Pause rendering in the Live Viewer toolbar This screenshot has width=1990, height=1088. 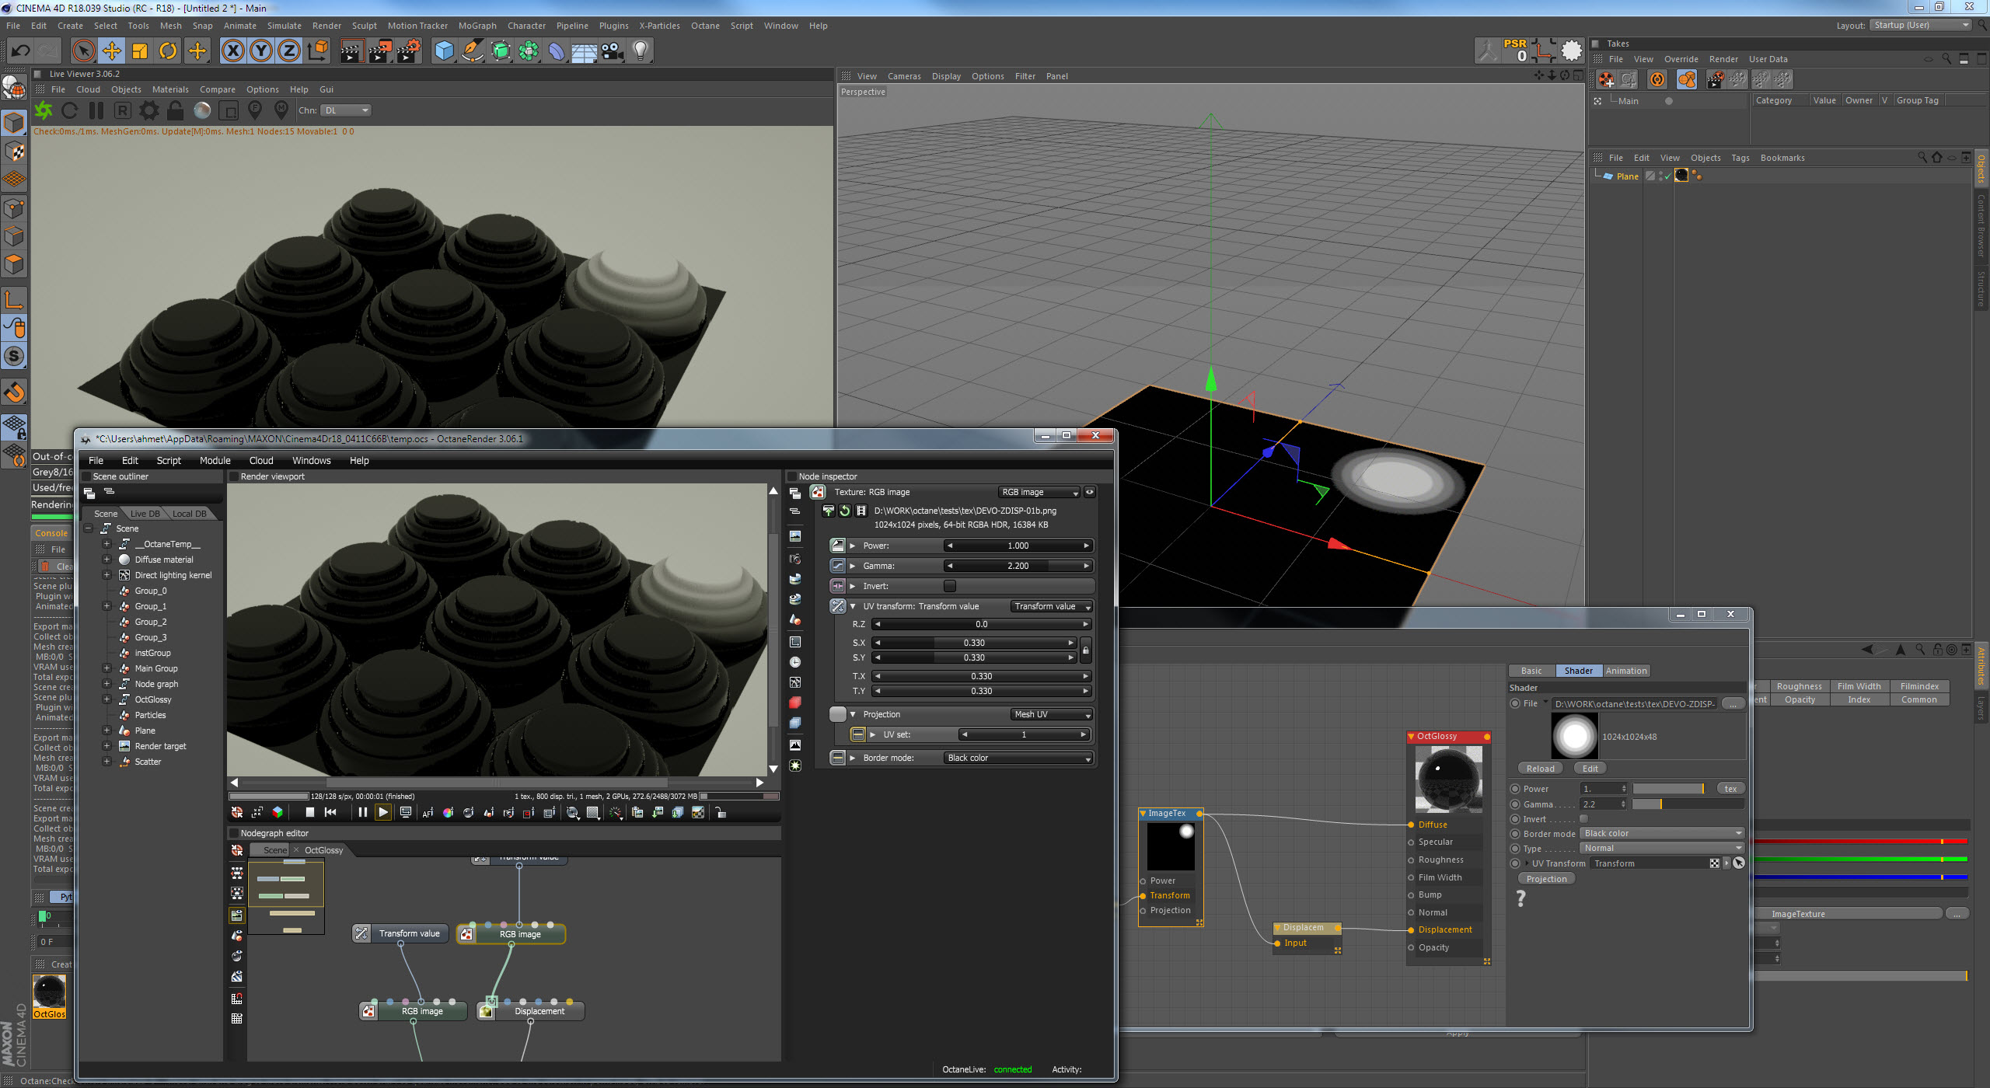(x=96, y=110)
